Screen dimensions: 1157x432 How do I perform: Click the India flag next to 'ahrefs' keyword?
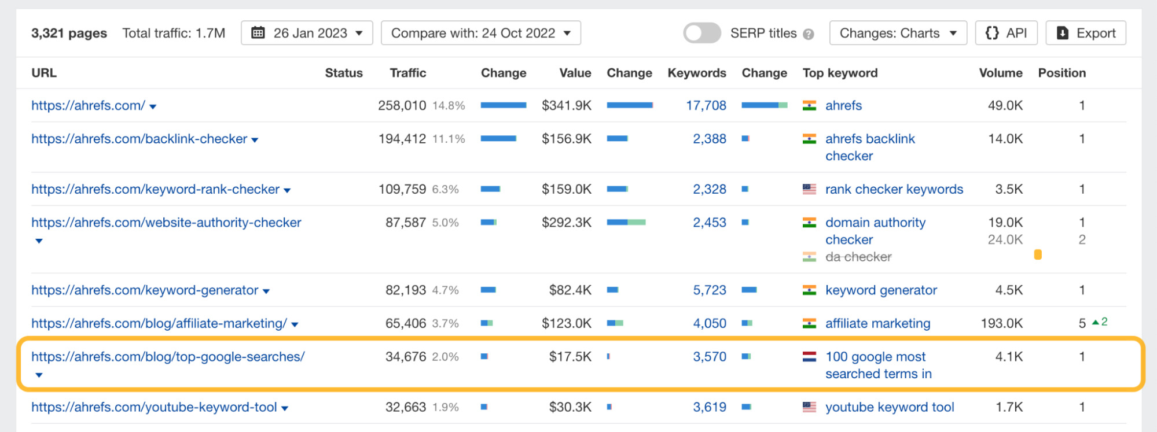click(x=809, y=105)
